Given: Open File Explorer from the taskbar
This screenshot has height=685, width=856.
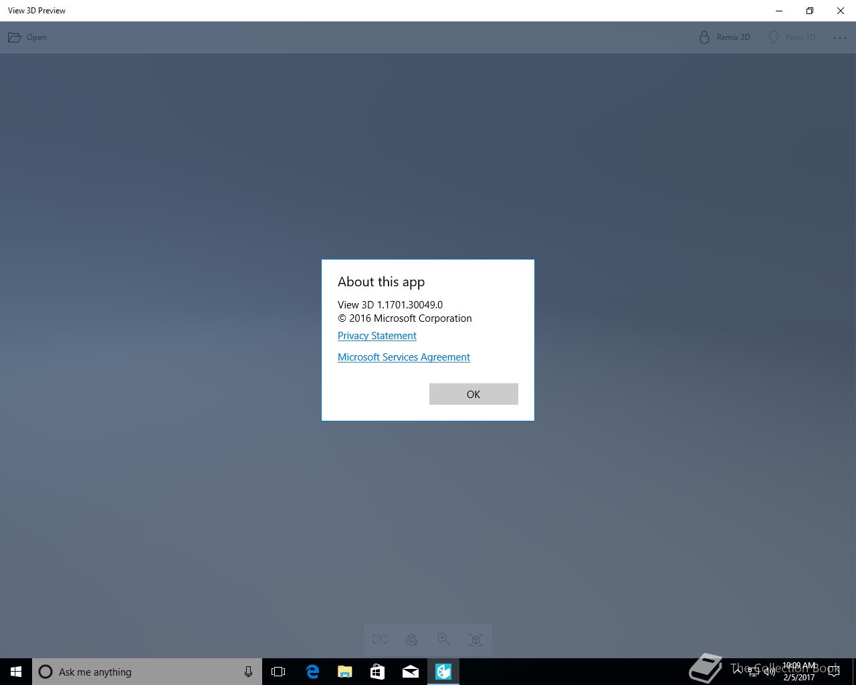Looking at the screenshot, I should click(345, 672).
